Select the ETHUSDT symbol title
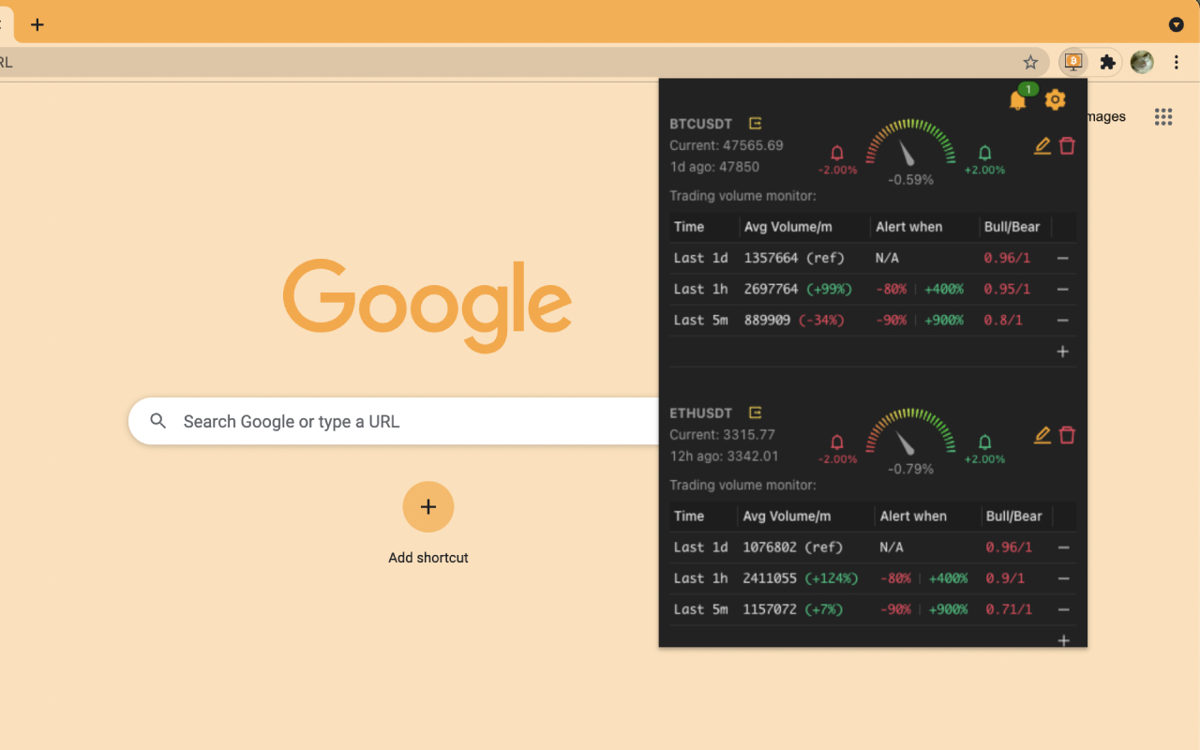 tap(701, 413)
